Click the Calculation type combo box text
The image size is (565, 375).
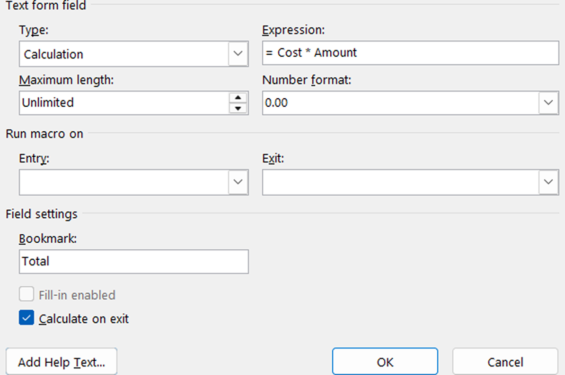pos(124,54)
